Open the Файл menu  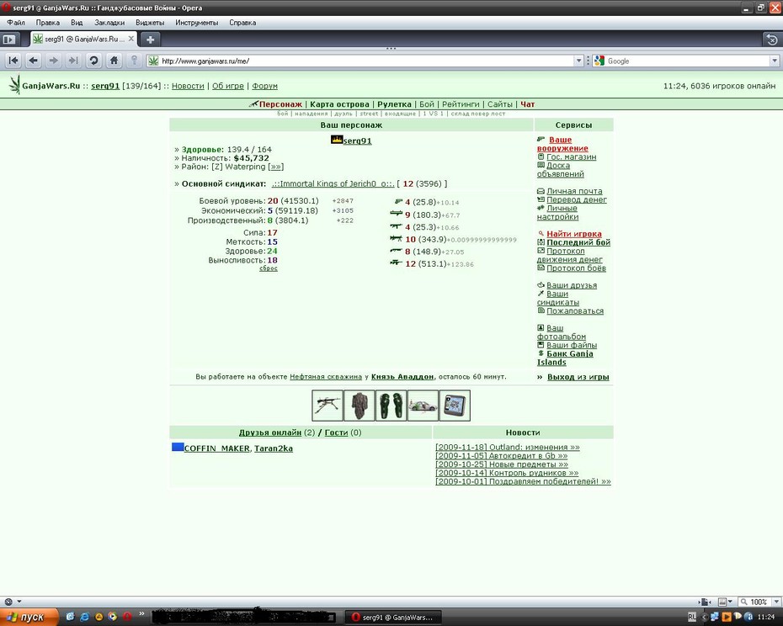[x=16, y=23]
